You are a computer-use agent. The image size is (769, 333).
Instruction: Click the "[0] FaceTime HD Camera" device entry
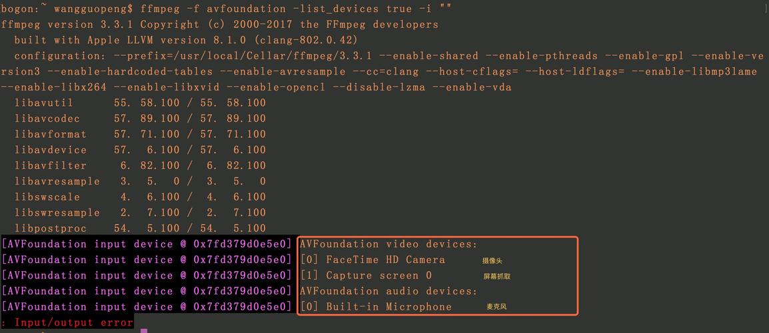pos(373,260)
